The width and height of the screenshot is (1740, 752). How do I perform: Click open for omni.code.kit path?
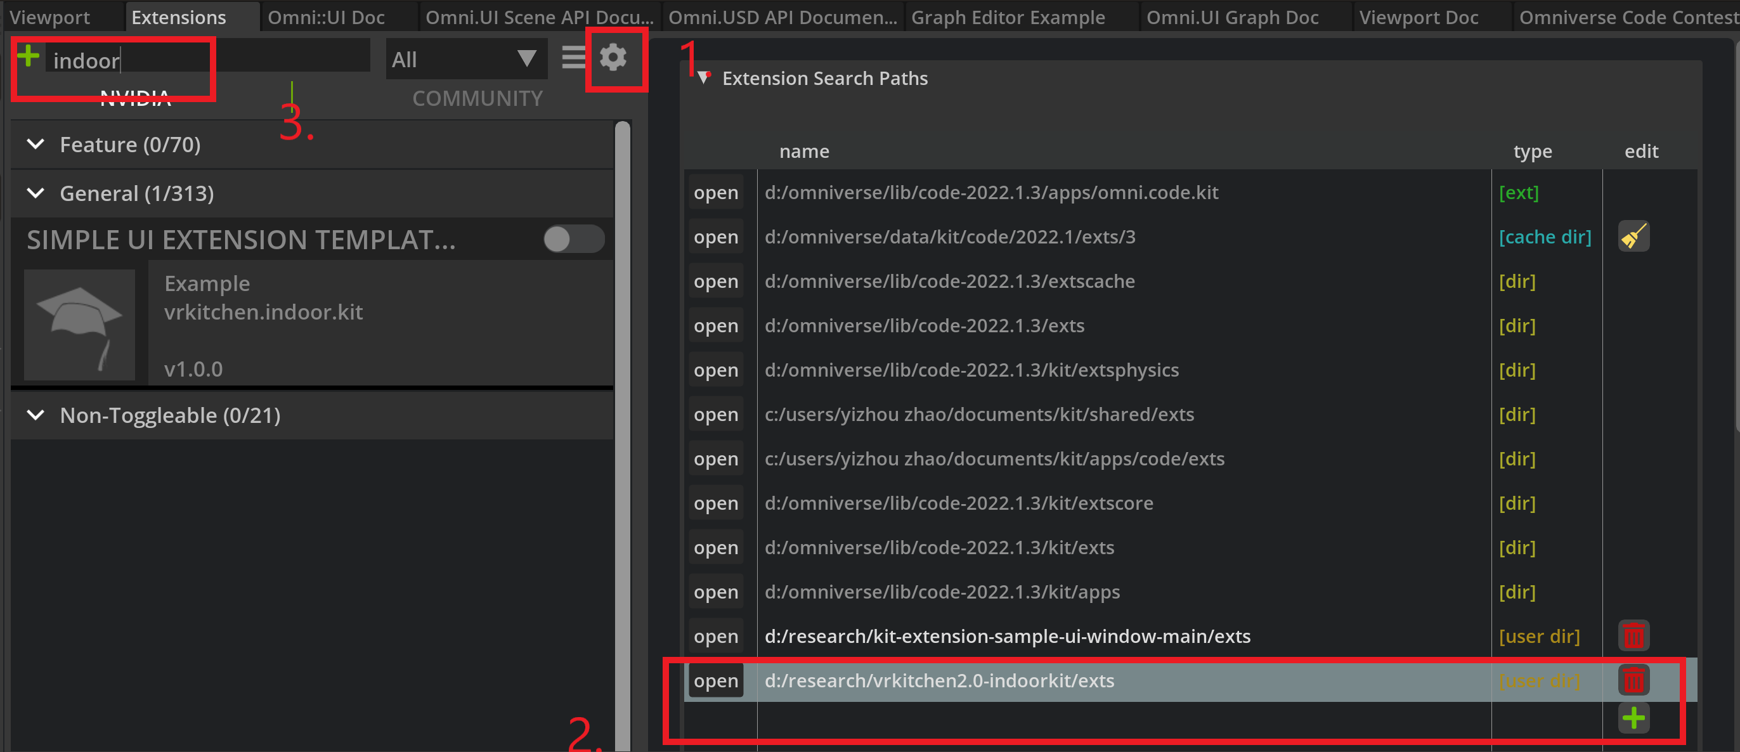click(716, 193)
